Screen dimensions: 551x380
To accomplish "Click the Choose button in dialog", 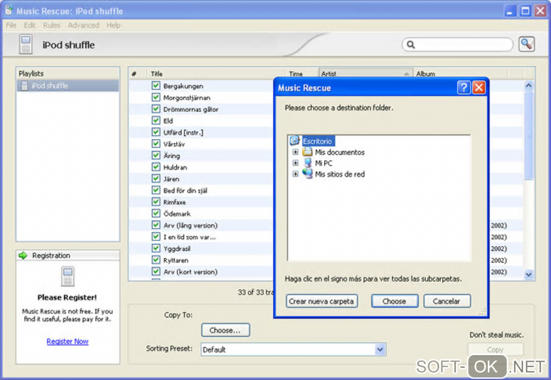I will (x=395, y=301).
